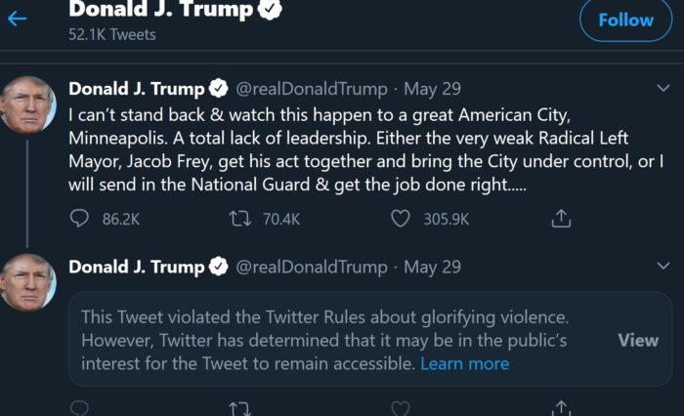Click second tweet's profile avatar

(x=27, y=282)
